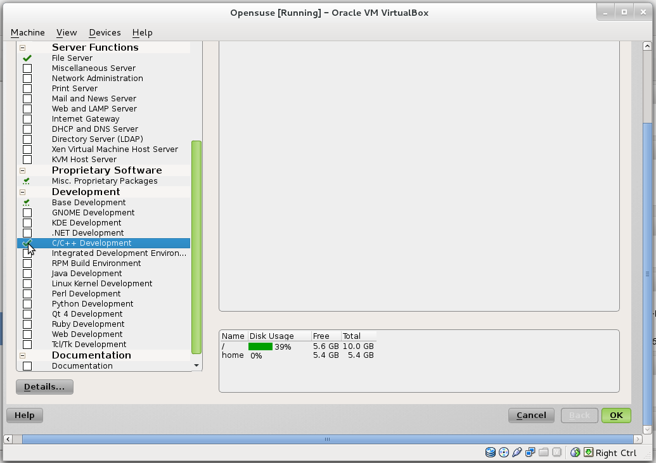
Task: Open the Devices menu
Action: click(104, 32)
